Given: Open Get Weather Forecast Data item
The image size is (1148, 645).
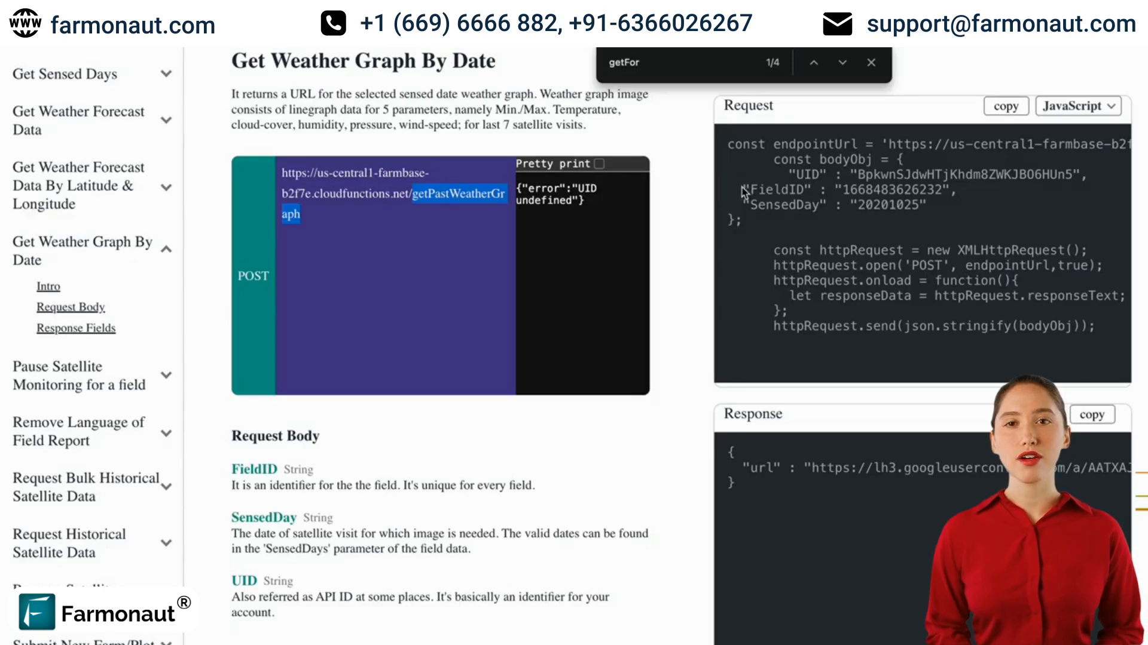Looking at the screenshot, I should (x=78, y=120).
